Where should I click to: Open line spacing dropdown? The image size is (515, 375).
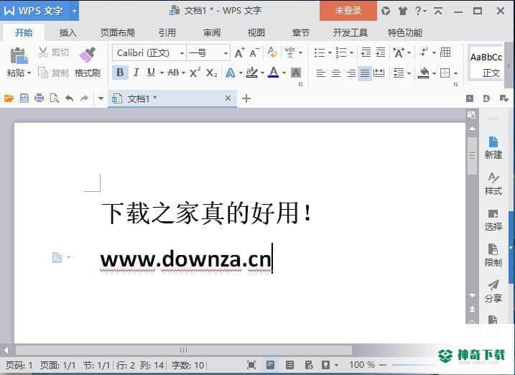pyautogui.click(x=409, y=73)
